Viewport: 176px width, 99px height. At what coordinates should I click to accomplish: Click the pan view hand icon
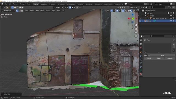(136, 29)
